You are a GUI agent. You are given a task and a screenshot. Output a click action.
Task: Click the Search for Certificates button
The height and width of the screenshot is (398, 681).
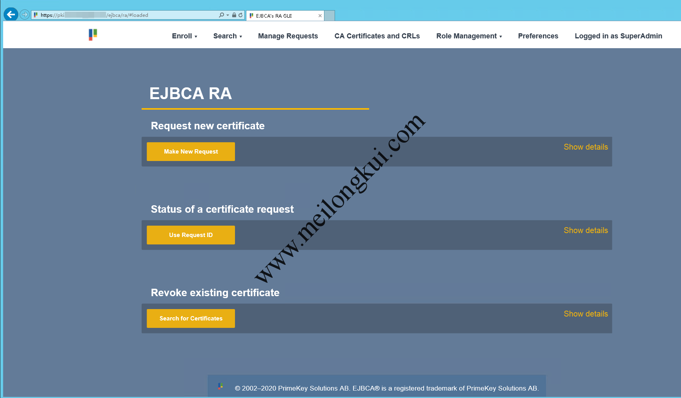point(191,318)
